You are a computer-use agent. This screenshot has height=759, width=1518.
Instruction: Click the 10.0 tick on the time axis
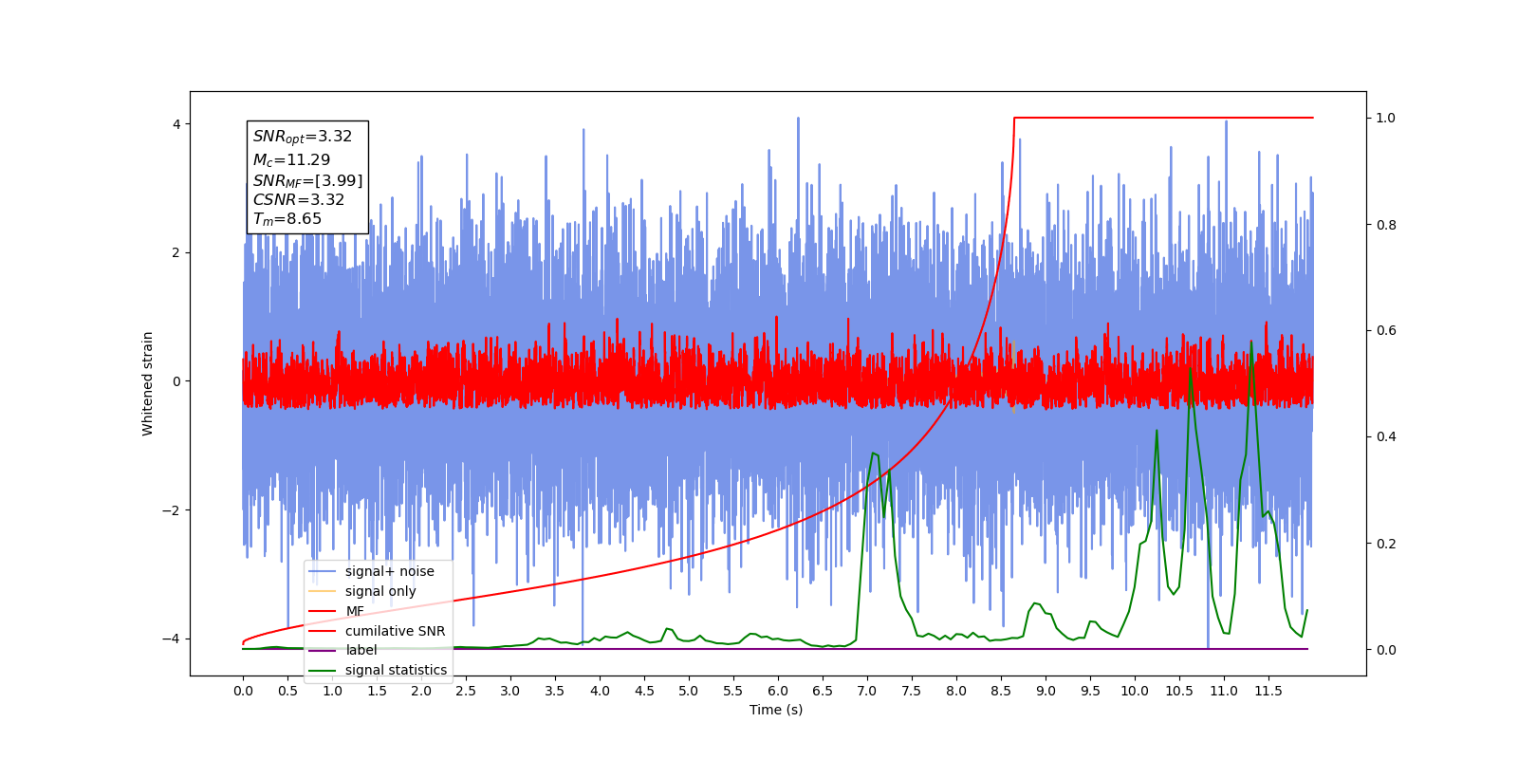1135,691
